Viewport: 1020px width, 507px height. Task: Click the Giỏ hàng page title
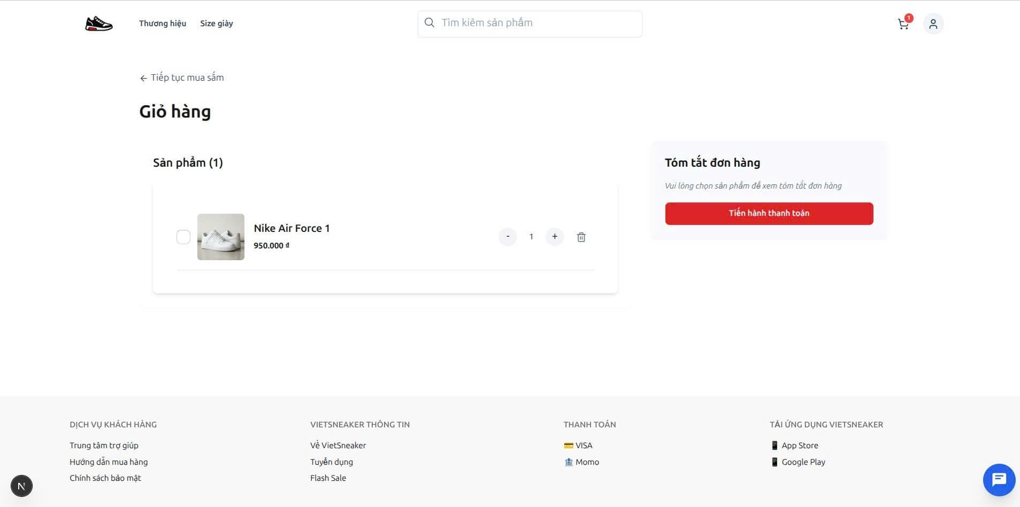tap(175, 112)
